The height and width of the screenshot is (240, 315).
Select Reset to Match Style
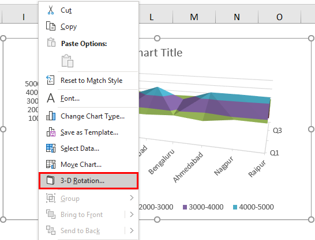click(x=89, y=81)
